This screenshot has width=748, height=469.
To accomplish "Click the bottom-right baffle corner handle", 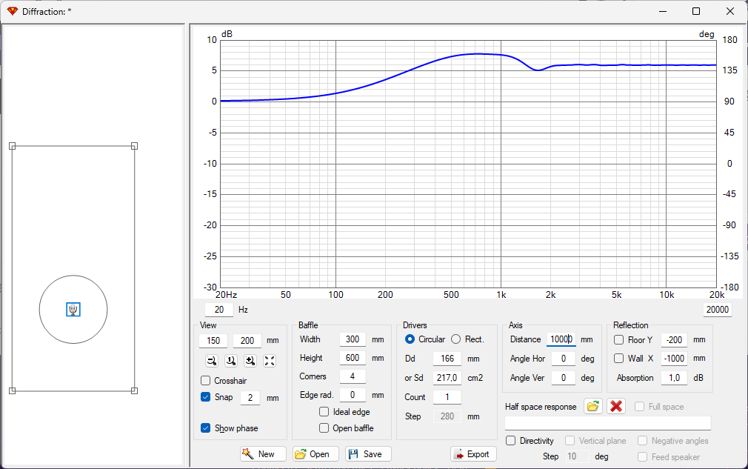I will [x=135, y=390].
